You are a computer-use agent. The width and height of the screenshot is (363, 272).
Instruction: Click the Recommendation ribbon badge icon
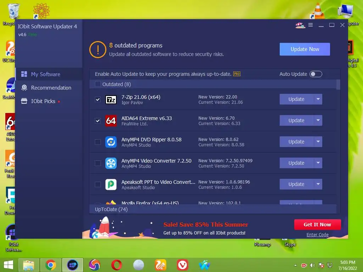coord(24,88)
